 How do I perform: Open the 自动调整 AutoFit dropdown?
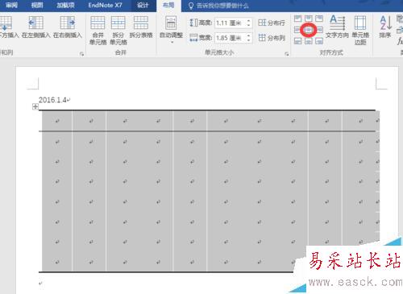(171, 30)
